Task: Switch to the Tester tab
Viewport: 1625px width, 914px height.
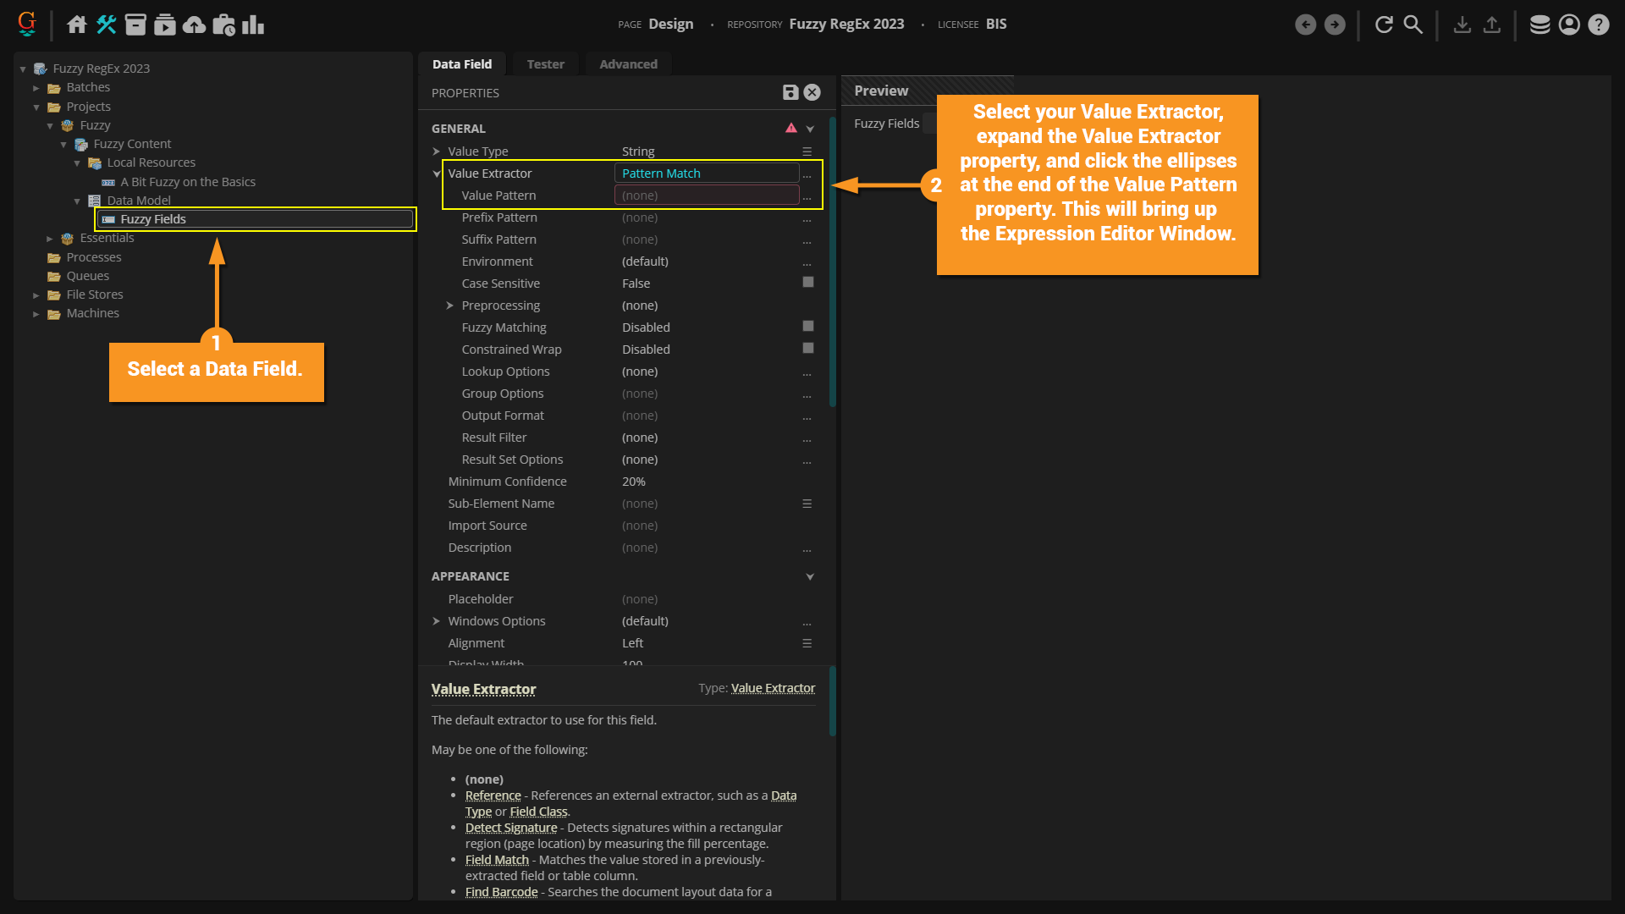Action: click(545, 64)
